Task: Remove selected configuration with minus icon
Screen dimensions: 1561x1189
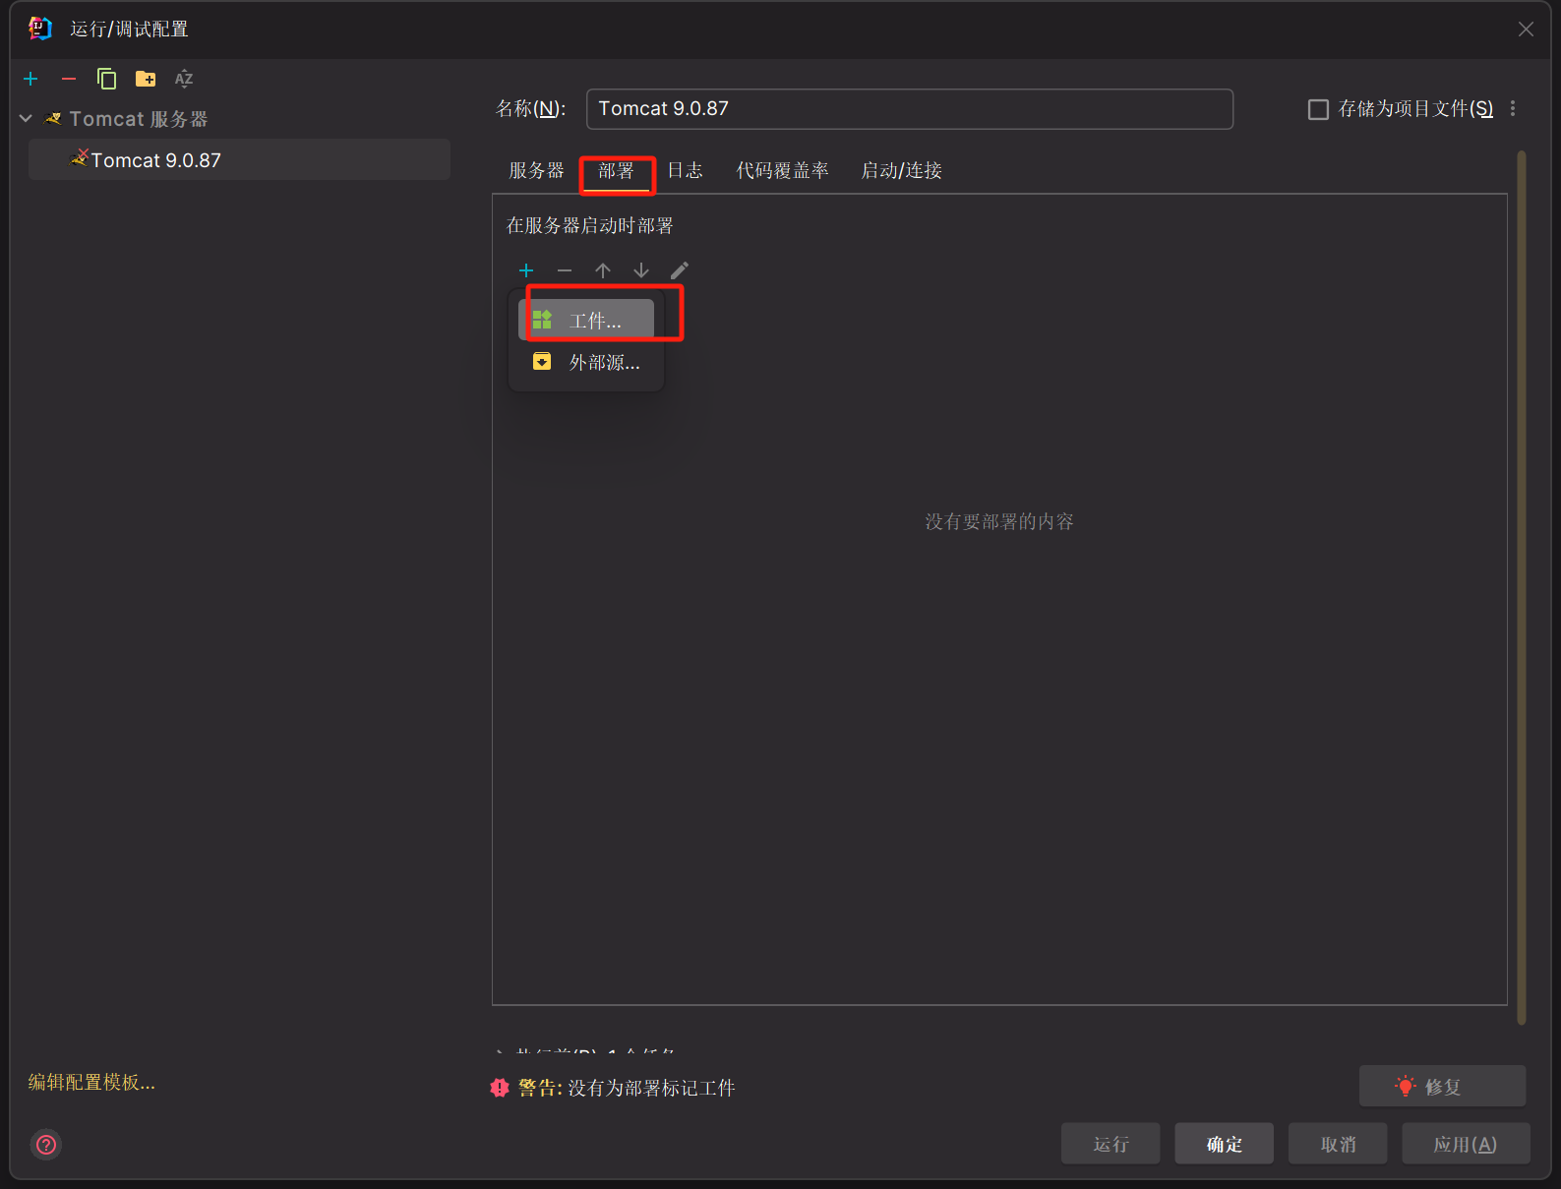Action: tap(69, 79)
